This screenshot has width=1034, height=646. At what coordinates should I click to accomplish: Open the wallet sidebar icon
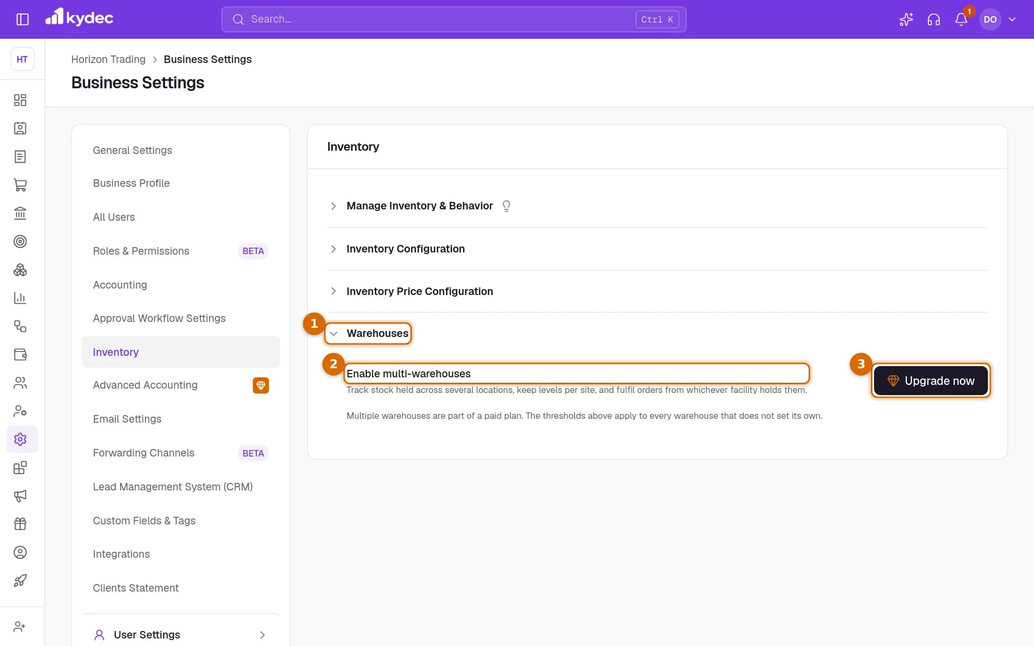coord(20,354)
